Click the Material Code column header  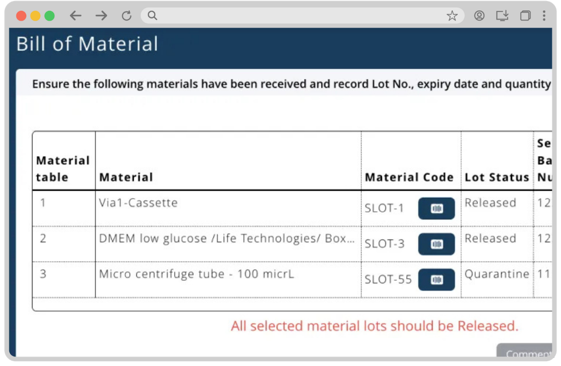pyautogui.click(x=409, y=177)
